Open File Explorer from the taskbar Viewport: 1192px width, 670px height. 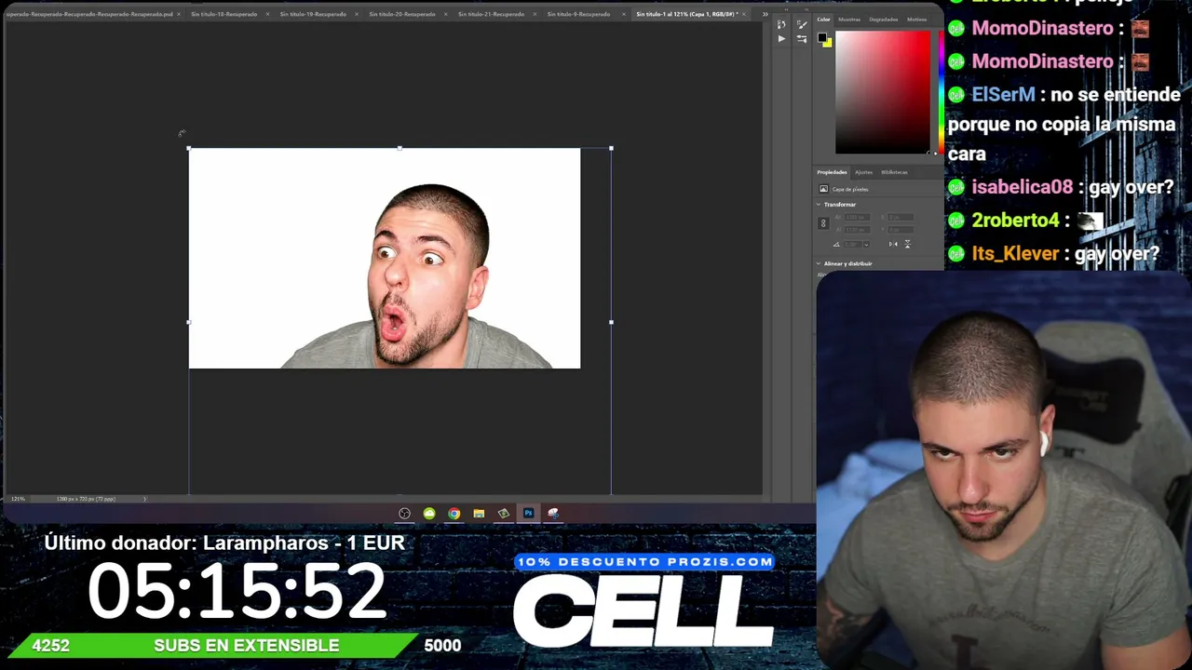coord(479,514)
